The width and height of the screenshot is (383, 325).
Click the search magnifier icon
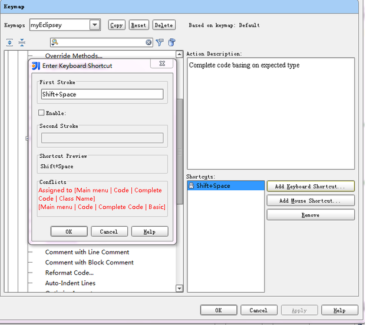pos(55,42)
